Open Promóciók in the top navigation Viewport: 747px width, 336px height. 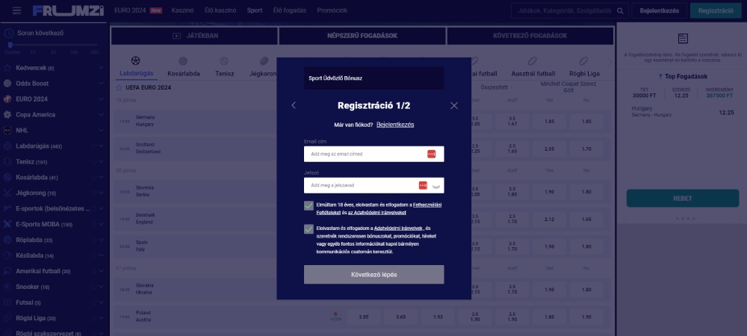332,10
